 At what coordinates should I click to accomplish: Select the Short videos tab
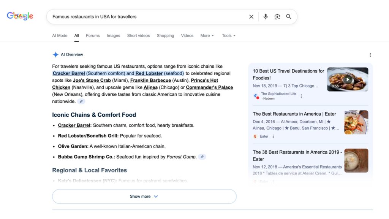pyautogui.click(x=138, y=36)
